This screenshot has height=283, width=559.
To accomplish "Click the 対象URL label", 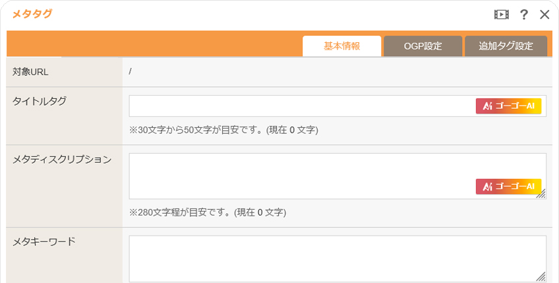I will 30,72.
